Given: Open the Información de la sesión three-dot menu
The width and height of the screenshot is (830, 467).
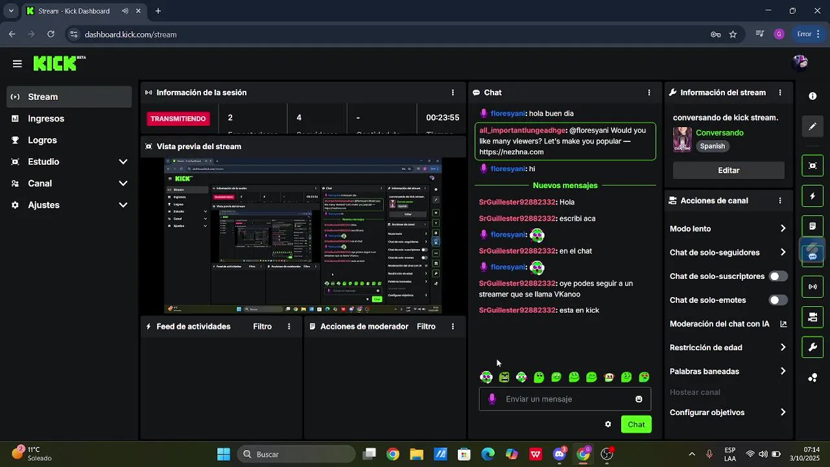Looking at the screenshot, I should [453, 93].
